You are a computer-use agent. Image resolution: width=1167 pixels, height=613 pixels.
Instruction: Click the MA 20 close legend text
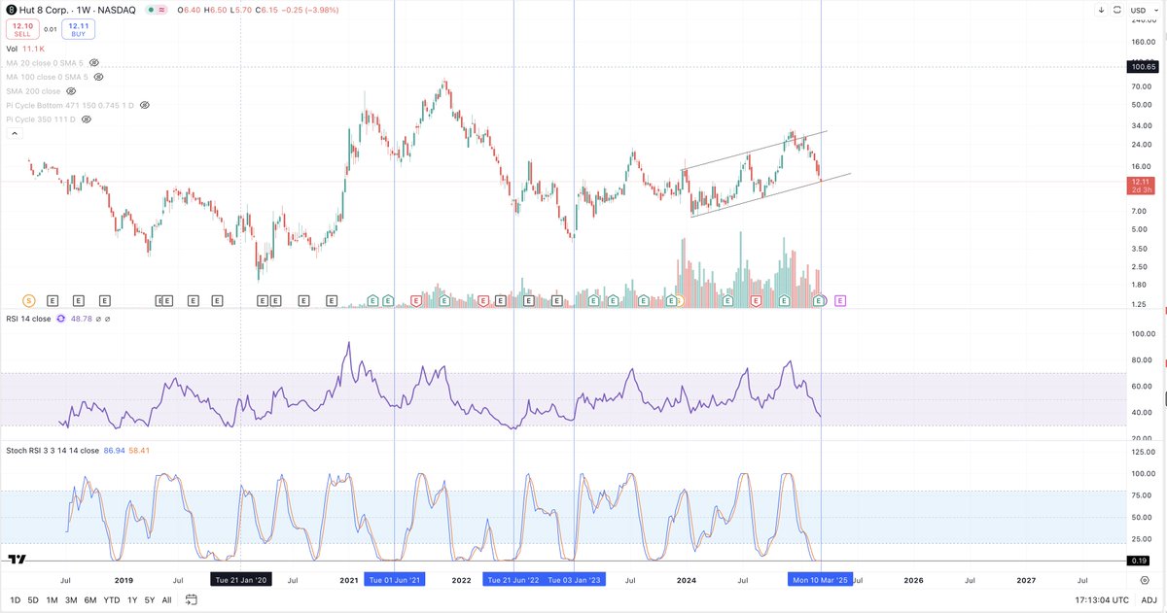[x=45, y=62]
